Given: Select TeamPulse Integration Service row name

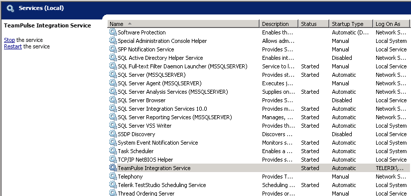Looking at the screenshot, I should coord(154,168).
